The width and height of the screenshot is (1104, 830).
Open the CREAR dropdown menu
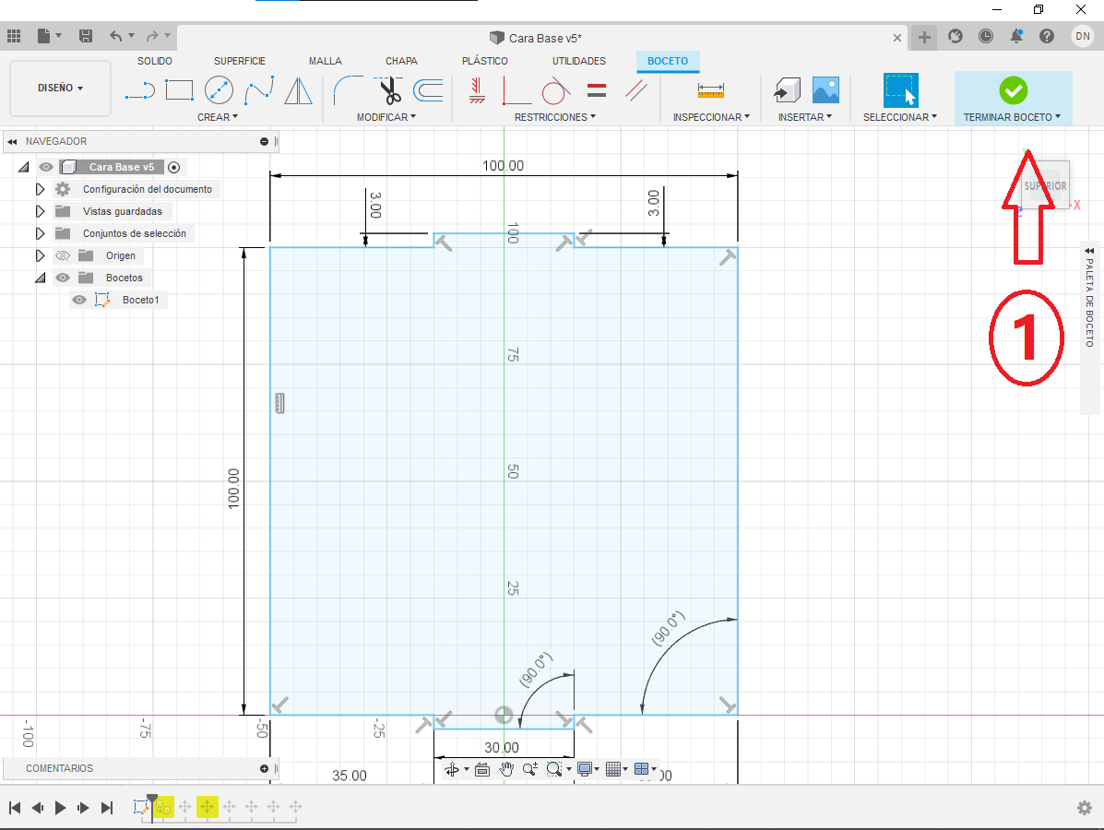(218, 117)
